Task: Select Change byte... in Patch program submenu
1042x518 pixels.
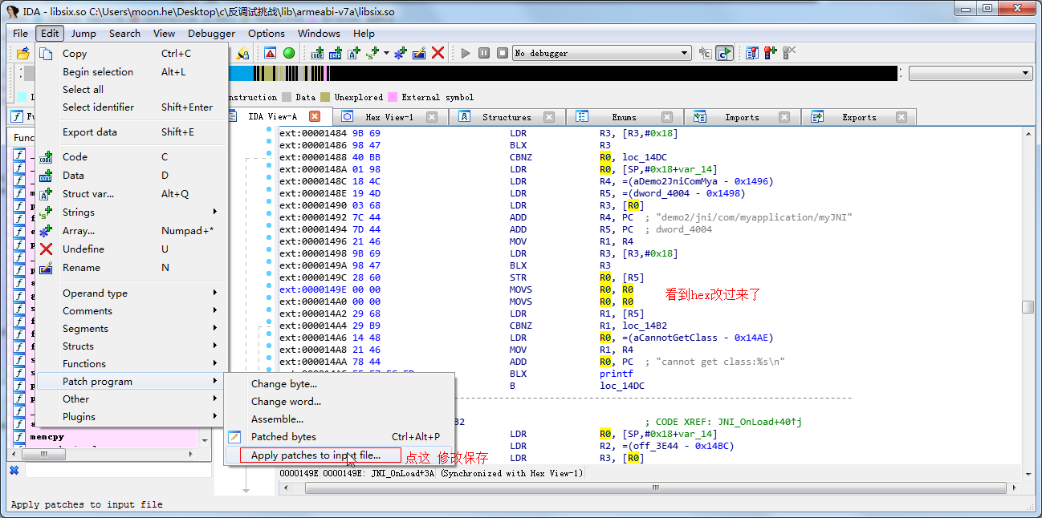Action: tap(339, 383)
